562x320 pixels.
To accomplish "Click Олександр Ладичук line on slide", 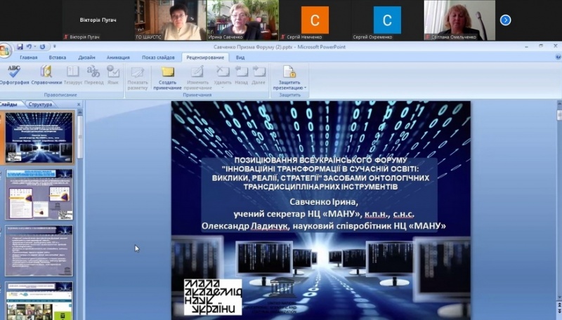I will pyautogui.click(x=323, y=226).
